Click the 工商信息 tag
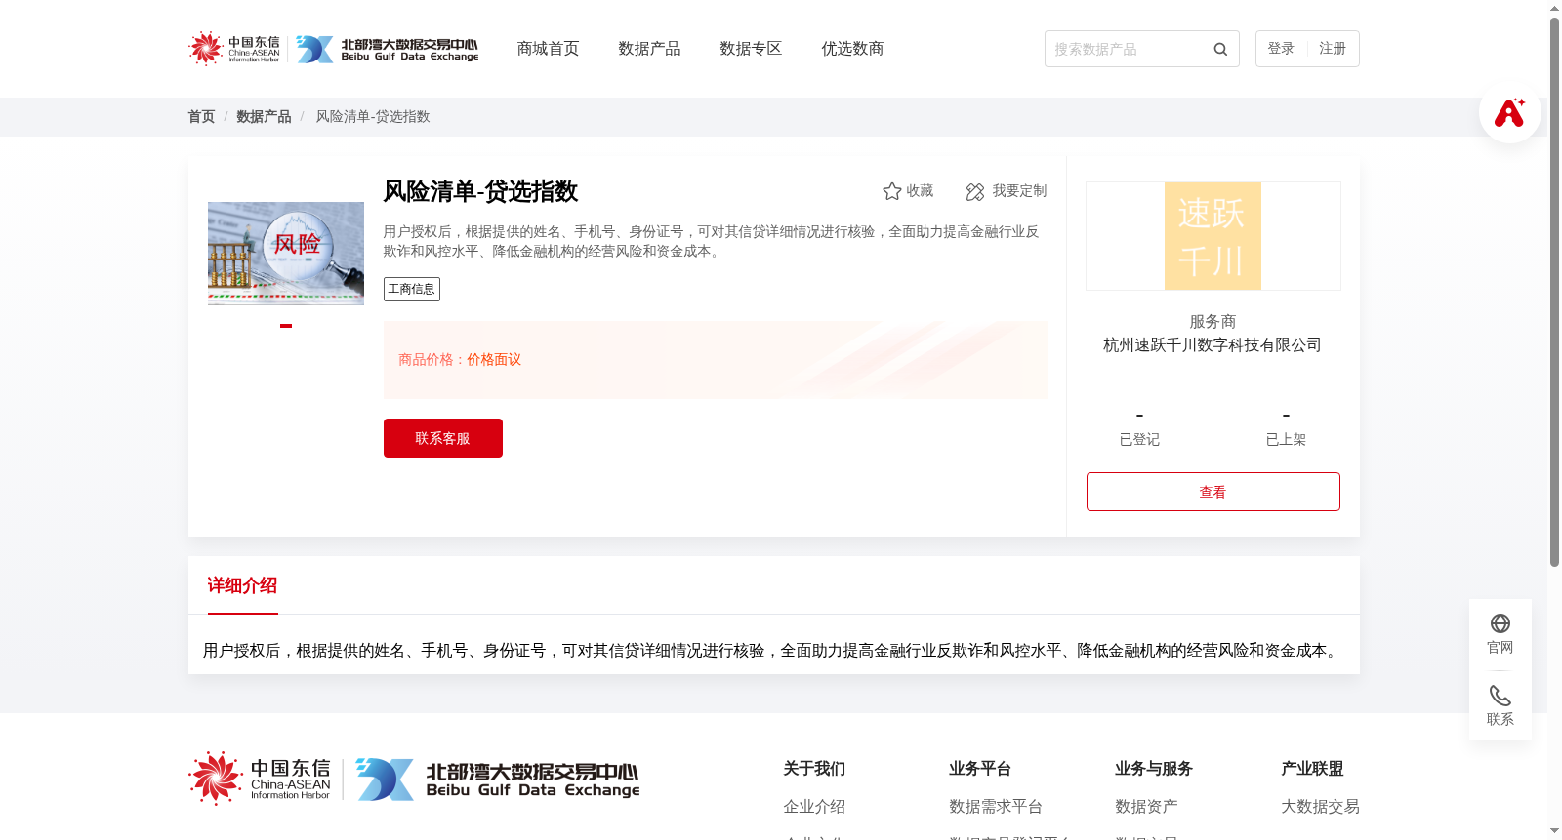This screenshot has height=840, width=1562. tap(412, 289)
